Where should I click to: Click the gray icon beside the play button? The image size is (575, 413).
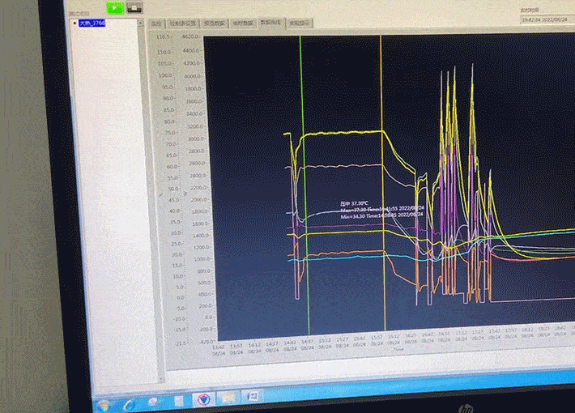coord(134,7)
